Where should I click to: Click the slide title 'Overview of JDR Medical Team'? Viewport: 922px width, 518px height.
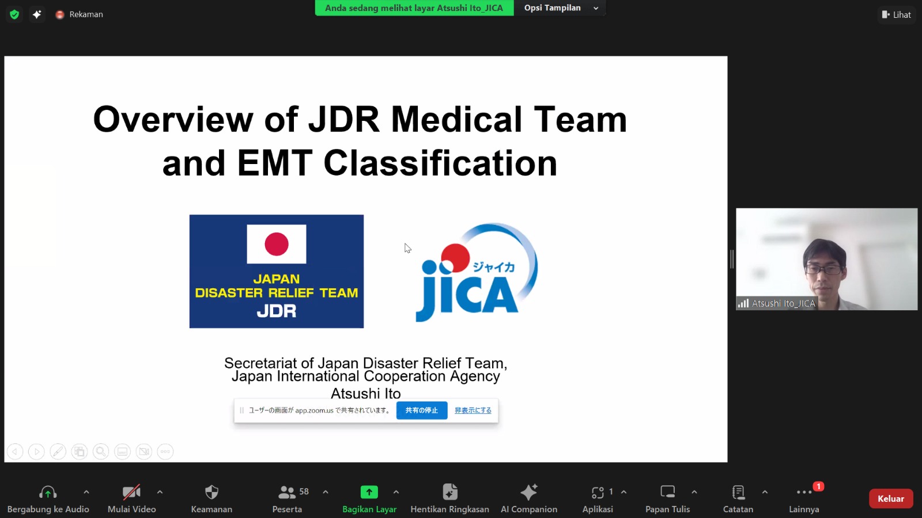tap(360, 120)
